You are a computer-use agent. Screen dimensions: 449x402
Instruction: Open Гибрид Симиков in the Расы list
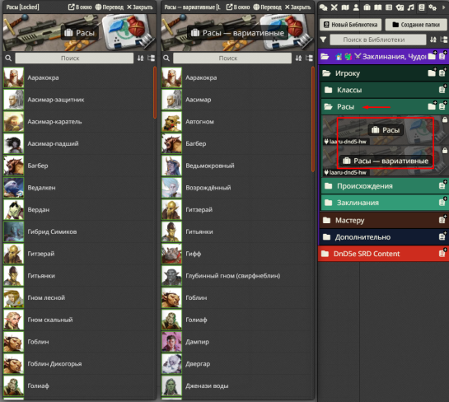tap(78, 231)
